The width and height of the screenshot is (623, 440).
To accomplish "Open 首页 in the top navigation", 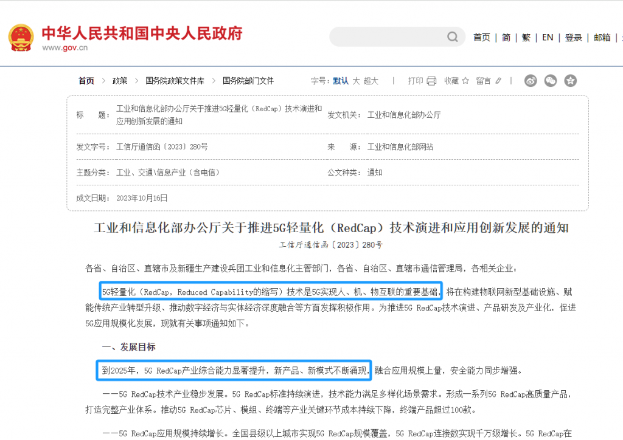I will 482,37.
